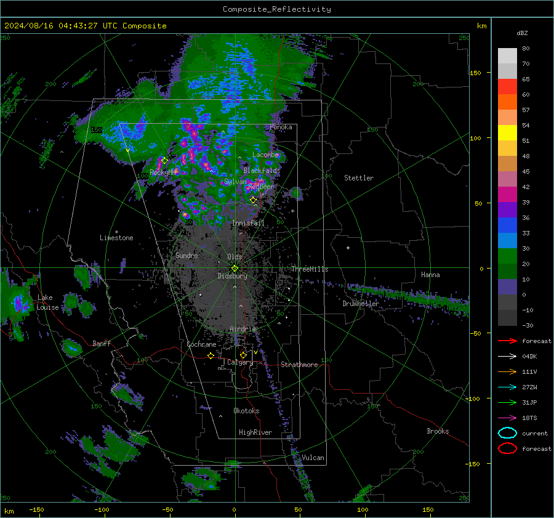Screen dimensions: 554x518
Task: Click the red 'forecast' ellipse icon
Action: [x=507, y=448]
